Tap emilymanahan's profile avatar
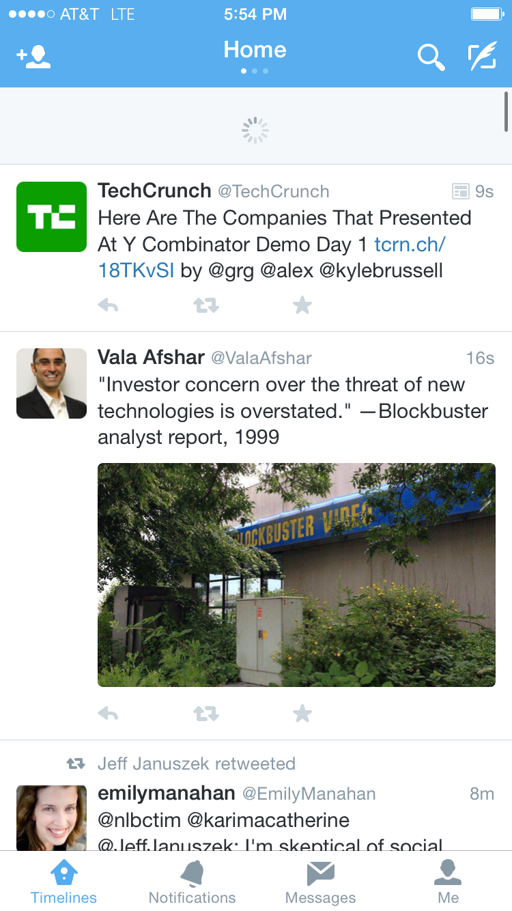512x911 pixels. point(51,817)
